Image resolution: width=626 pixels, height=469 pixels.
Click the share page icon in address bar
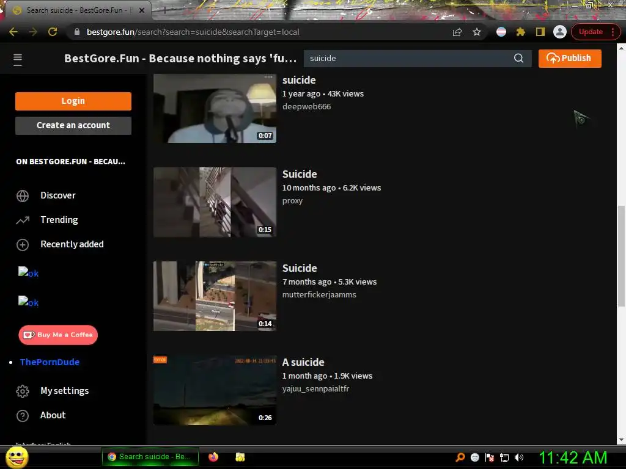tap(457, 32)
